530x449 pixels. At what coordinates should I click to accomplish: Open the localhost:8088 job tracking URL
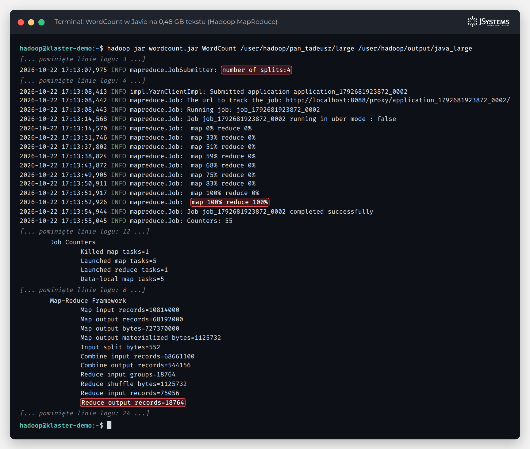(398, 100)
